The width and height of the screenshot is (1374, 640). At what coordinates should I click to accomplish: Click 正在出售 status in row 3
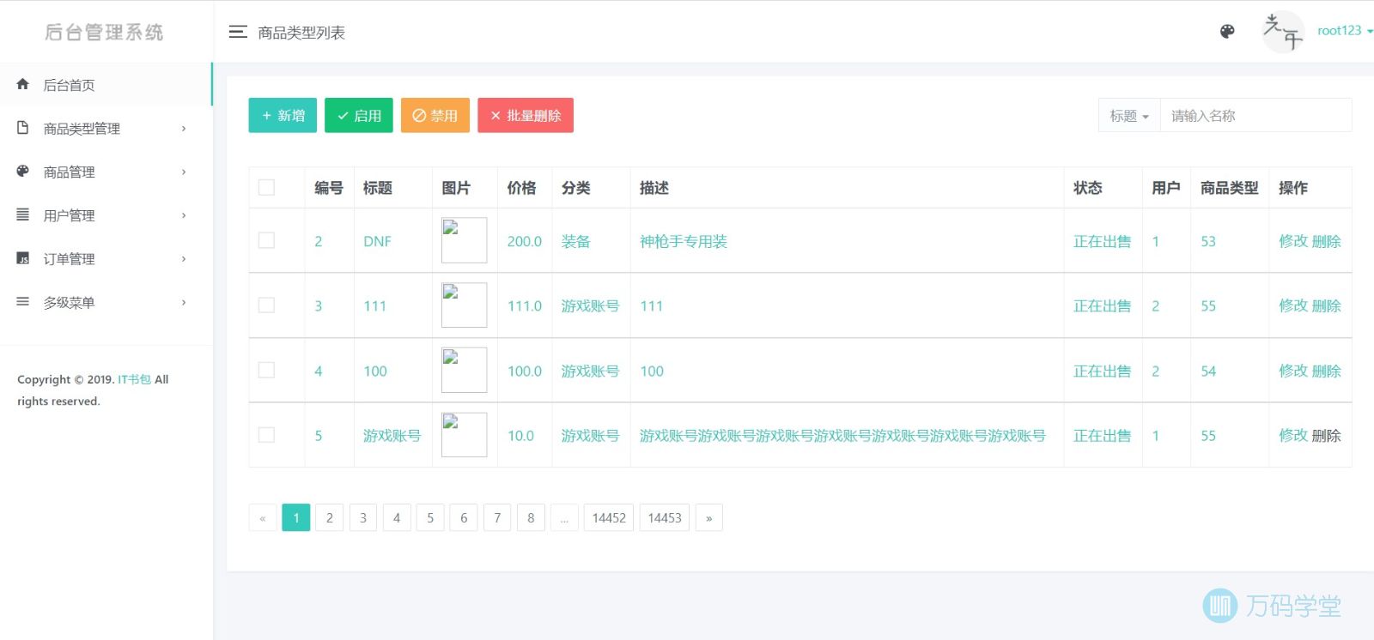pos(1103,305)
